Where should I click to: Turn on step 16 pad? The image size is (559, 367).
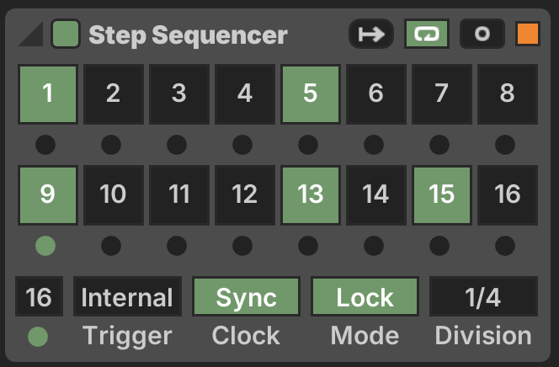click(x=508, y=195)
